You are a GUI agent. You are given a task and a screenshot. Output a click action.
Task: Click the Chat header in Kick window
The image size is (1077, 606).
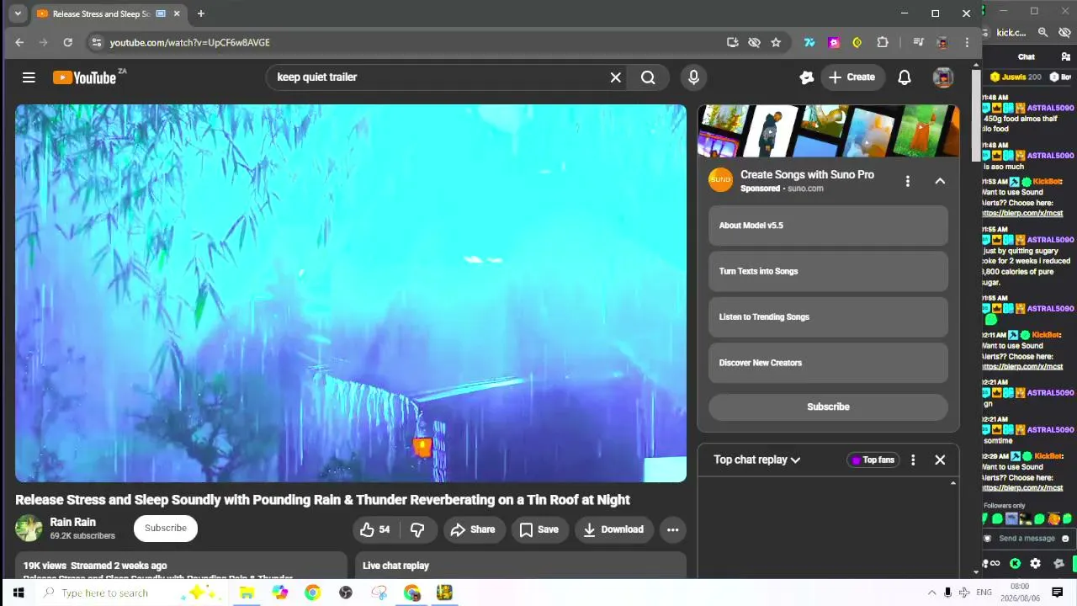click(1027, 57)
